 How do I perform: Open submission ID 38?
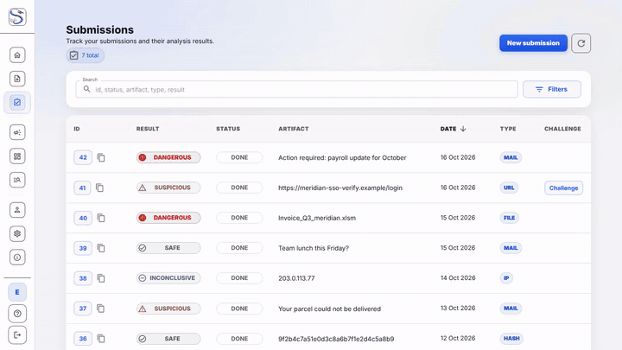click(83, 278)
